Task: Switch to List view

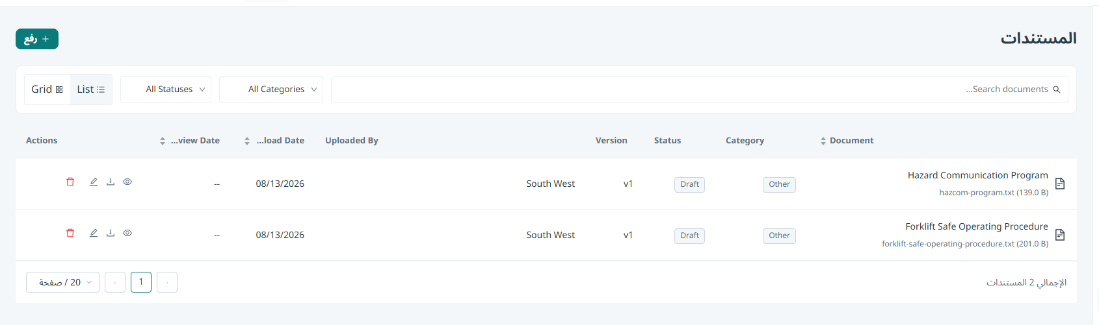Action: [x=90, y=90]
